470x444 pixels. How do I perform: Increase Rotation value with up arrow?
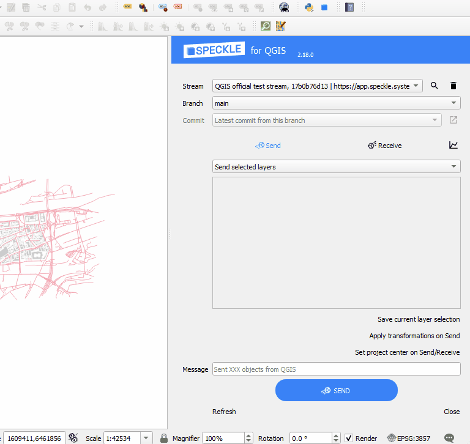pyautogui.click(x=336, y=435)
